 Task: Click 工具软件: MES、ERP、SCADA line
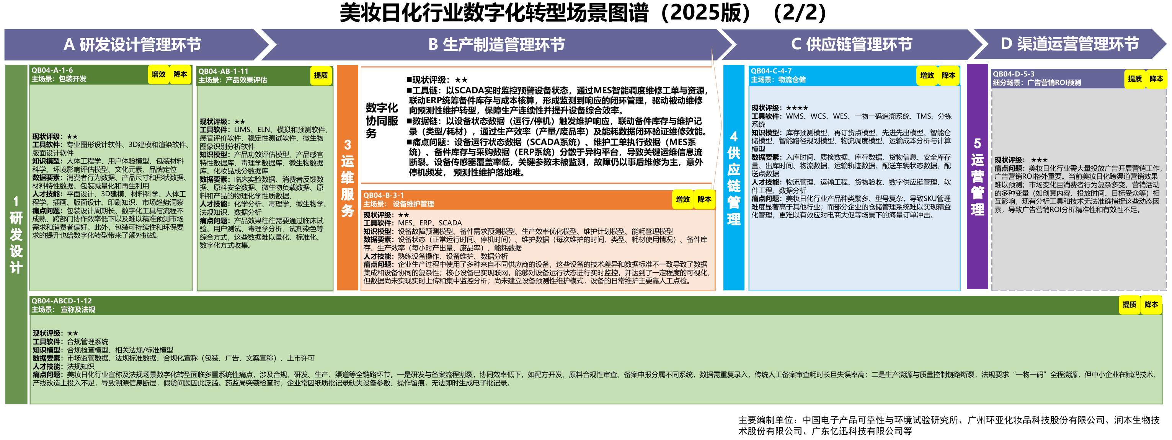tap(413, 223)
